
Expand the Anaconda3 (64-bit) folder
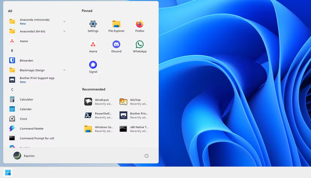[64, 31]
